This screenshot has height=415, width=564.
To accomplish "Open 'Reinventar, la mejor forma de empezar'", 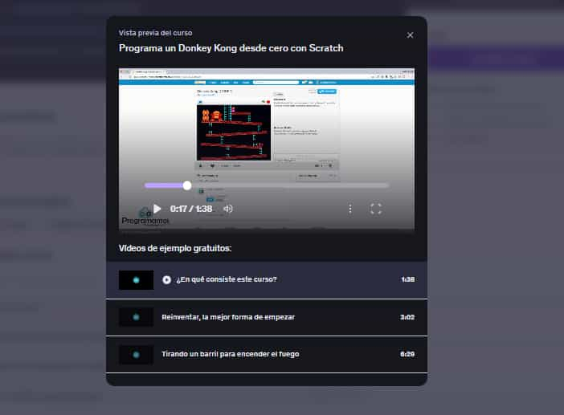I will click(267, 317).
